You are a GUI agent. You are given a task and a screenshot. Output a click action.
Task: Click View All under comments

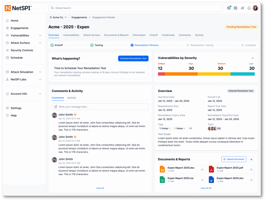(100, 188)
